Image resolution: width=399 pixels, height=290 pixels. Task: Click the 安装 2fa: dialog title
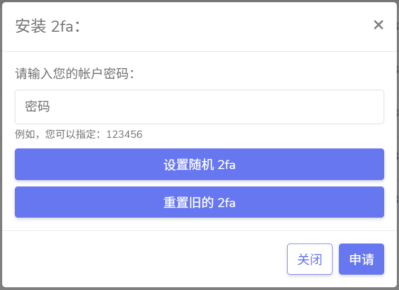pyautogui.click(x=47, y=26)
